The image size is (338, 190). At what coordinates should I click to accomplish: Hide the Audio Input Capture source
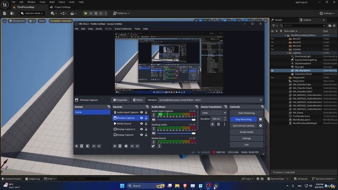[142, 112]
